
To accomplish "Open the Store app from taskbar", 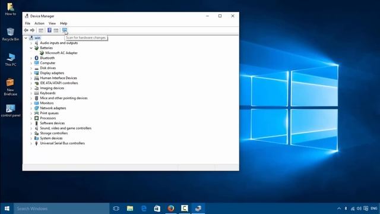I will (x=157, y=209).
